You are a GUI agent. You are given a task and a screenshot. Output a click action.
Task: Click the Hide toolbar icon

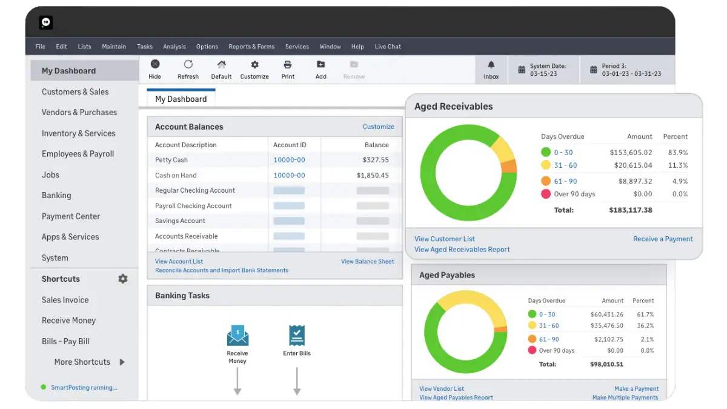click(155, 64)
